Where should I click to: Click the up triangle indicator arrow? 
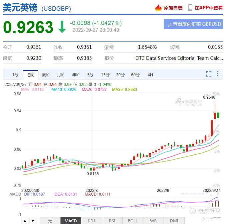[25, 221]
